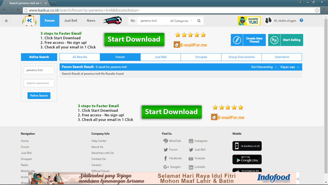Open the Sundul Eropa promo icon
The height and width of the screenshot is (185, 328).
tap(112, 21)
